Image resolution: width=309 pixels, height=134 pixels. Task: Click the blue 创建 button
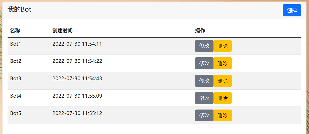click(292, 10)
